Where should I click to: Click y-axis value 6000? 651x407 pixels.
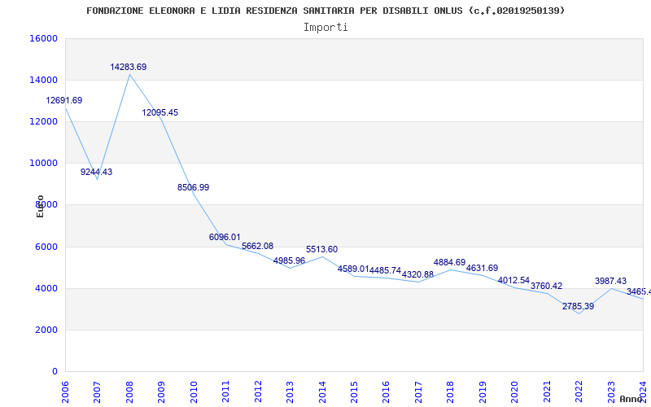click(x=46, y=247)
